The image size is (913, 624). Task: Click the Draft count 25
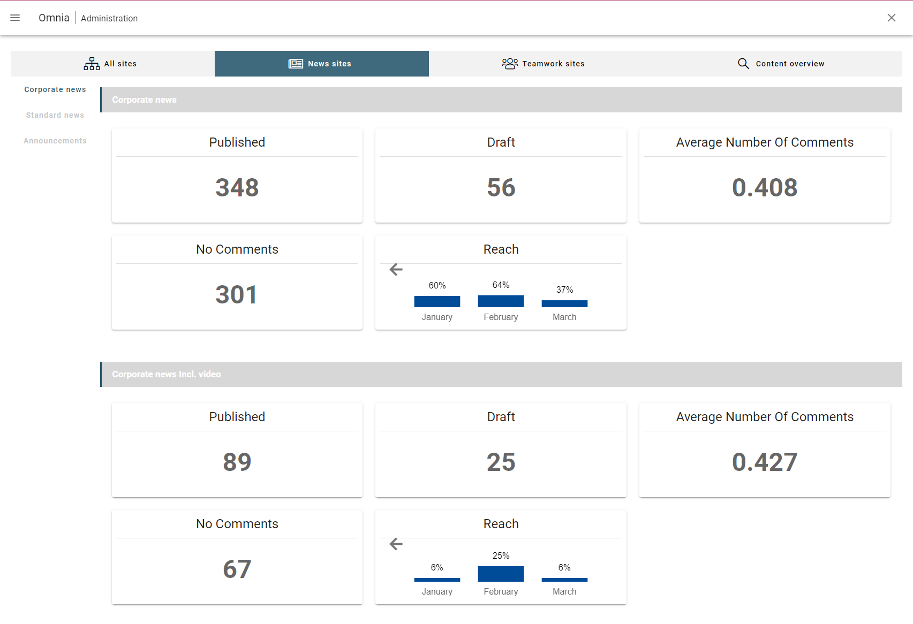pos(501,462)
